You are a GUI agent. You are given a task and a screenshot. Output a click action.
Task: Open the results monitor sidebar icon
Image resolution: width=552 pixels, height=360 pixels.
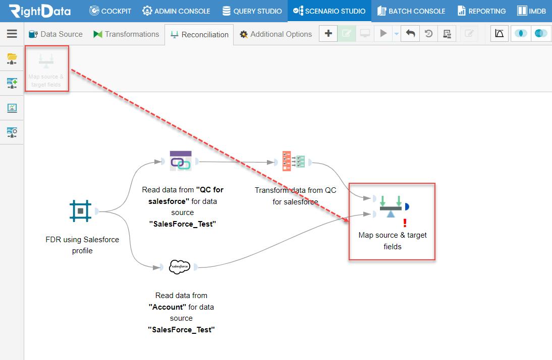12,108
